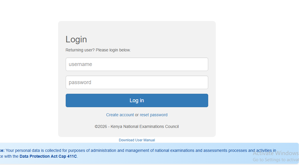The width and height of the screenshot is (299, 165).
Task: Click the word 'or' between the links
Action: (x=137, y=115)
